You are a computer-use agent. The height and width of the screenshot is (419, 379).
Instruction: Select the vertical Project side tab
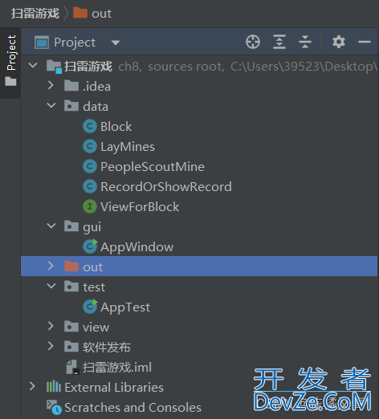pos(10,53)
